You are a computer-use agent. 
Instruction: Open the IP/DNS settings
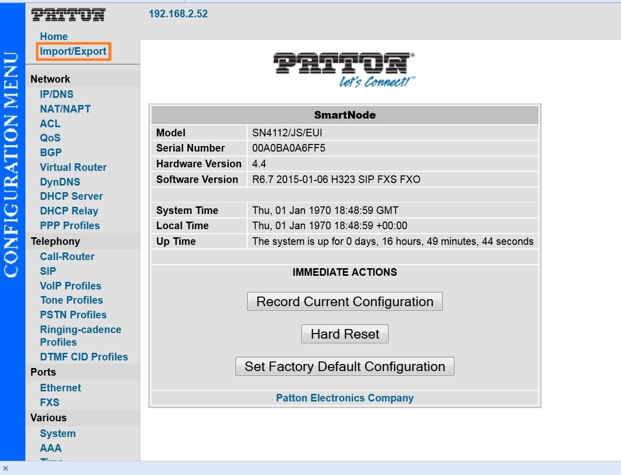pyautogui.click(x=57, y=94)
